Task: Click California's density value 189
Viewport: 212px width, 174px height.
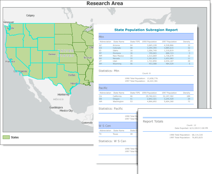Action: [x=188, y=96]
